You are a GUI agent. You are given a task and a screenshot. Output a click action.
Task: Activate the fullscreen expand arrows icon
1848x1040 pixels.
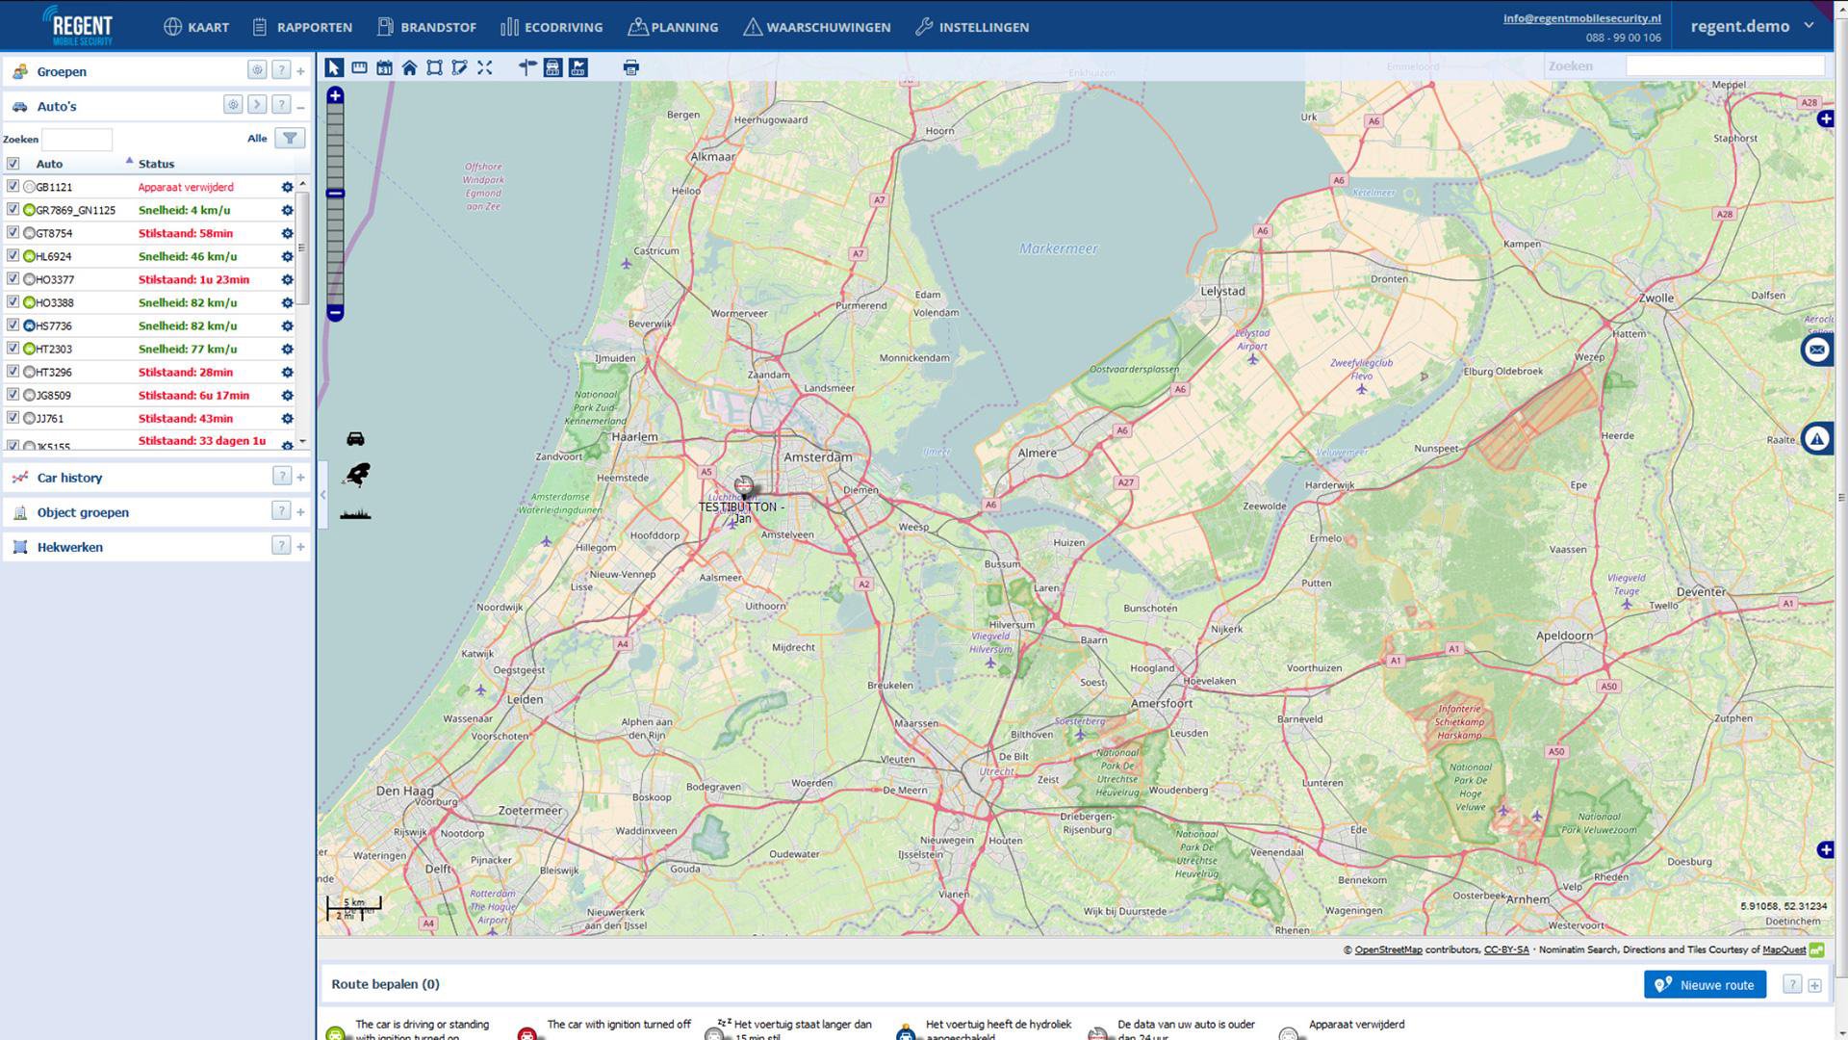pyautogui.click(x=484, y=67)
